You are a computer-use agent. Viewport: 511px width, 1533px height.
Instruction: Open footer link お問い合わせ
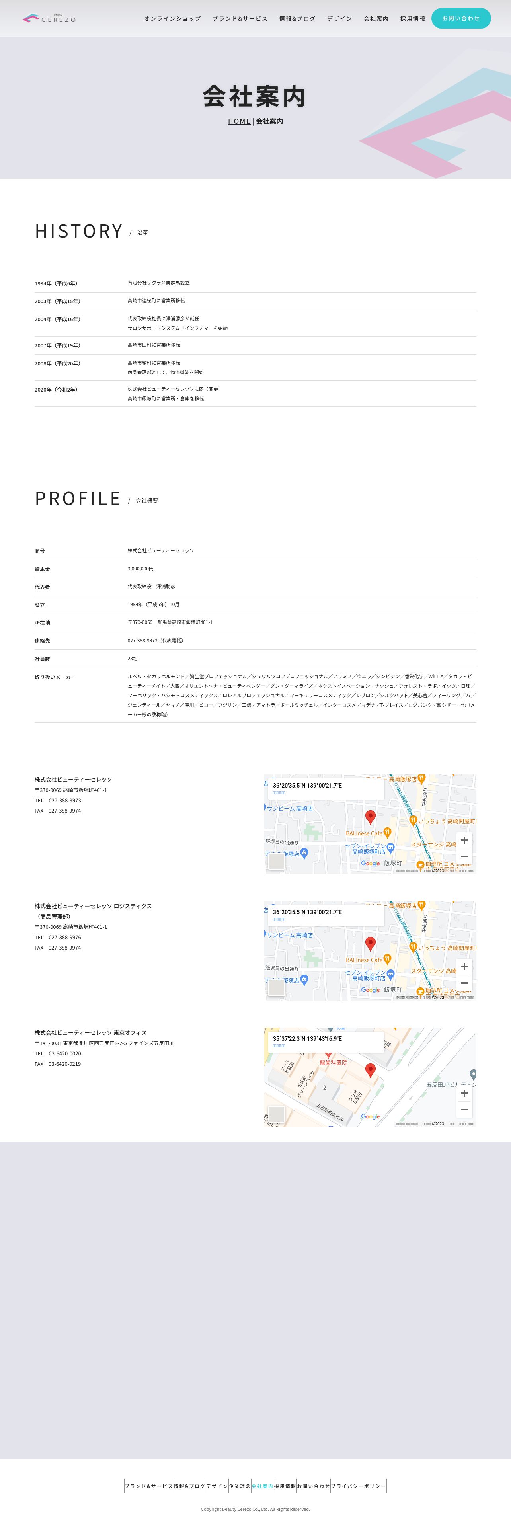314,1486
